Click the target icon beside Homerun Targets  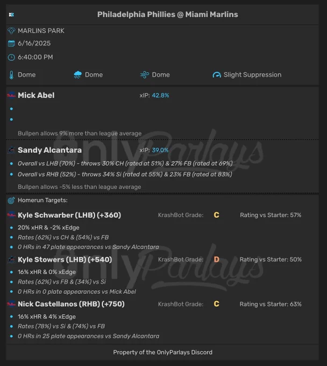[11, 200]
